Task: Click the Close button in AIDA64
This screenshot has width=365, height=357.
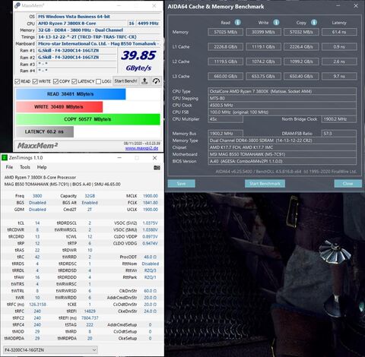Action: pyautogui.click(x=348, y=184)
